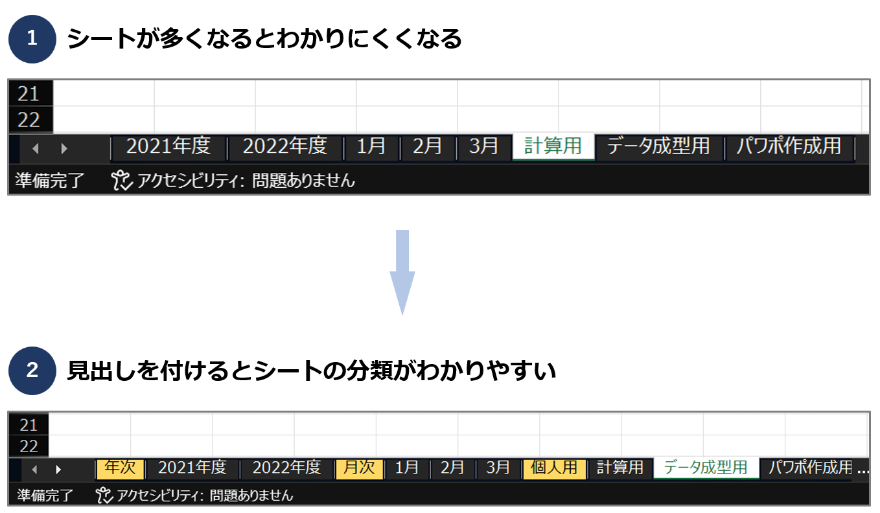Switch to 2月 sheet in example 1
This screenshot has height=513, width=880.
tap(428, 146)
